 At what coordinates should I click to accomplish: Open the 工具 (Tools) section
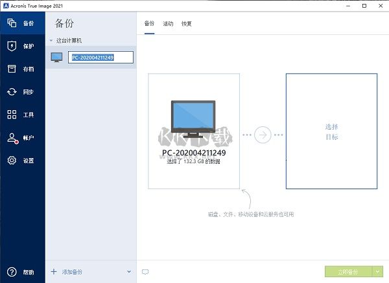coord(23,115)
